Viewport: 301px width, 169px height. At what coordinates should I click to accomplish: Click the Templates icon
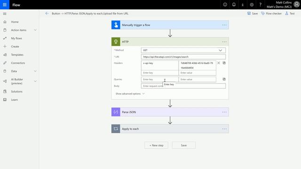point(5,54)
